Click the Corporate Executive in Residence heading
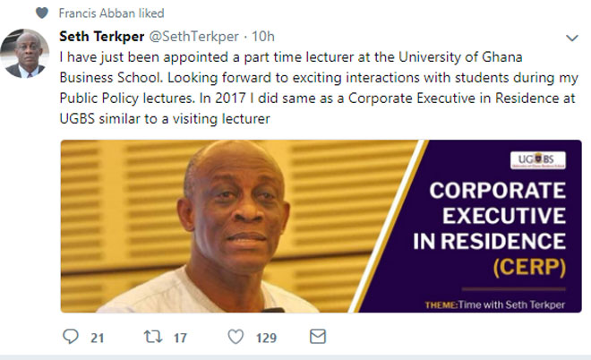Viewport: 591px width, 360px height. [x=495, y=216]
